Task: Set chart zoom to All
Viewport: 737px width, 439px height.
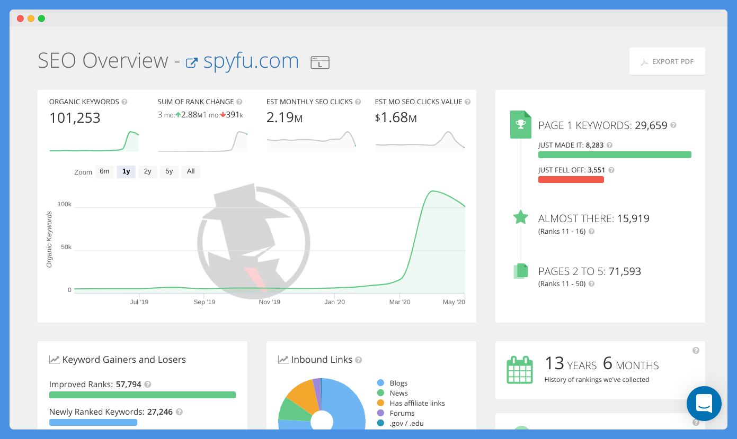Action: 191,171
